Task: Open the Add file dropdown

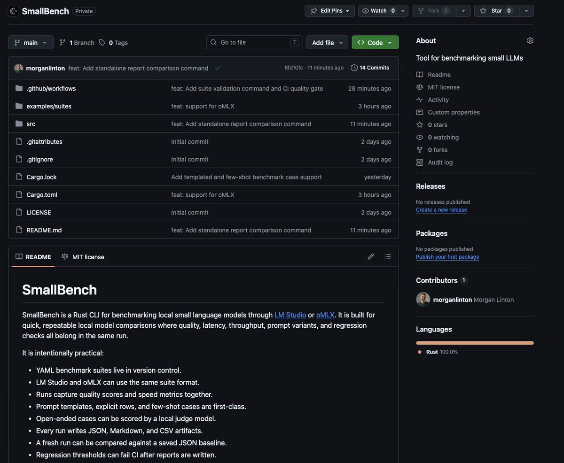Action: coord(328,42)
